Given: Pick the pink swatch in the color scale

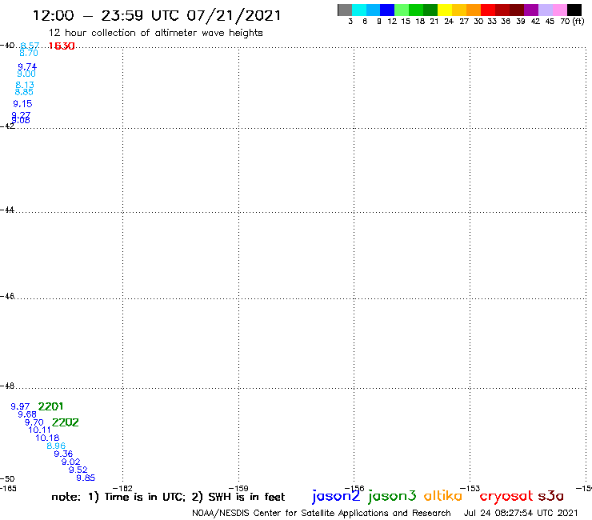Looking at the screenshot, I should (560, 10).
